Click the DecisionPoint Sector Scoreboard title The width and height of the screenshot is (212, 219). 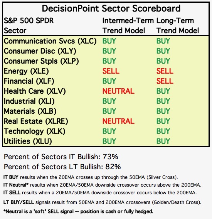111,8
